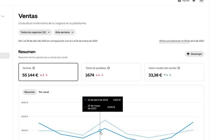This screenshot has height=140, width=210.
Task: Click info icon beside Total de pedidos
Action: (108, 68)
